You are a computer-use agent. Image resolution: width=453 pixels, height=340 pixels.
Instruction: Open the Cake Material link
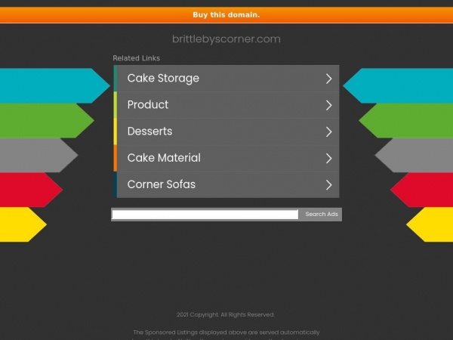[x=226, y=158]
